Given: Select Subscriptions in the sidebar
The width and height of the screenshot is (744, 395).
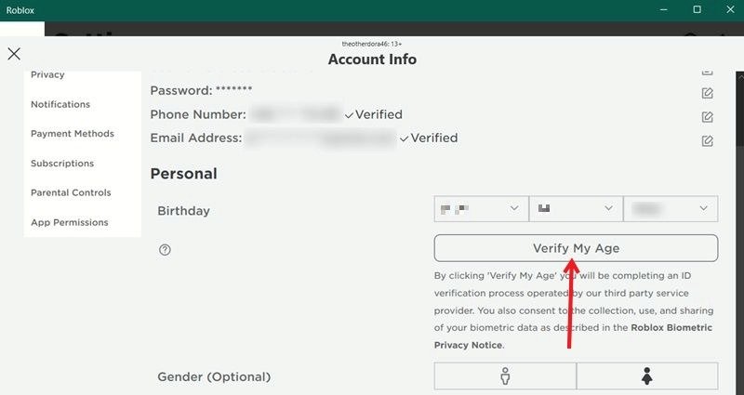Looking at the screenshot, I should (x=62, y=164).
